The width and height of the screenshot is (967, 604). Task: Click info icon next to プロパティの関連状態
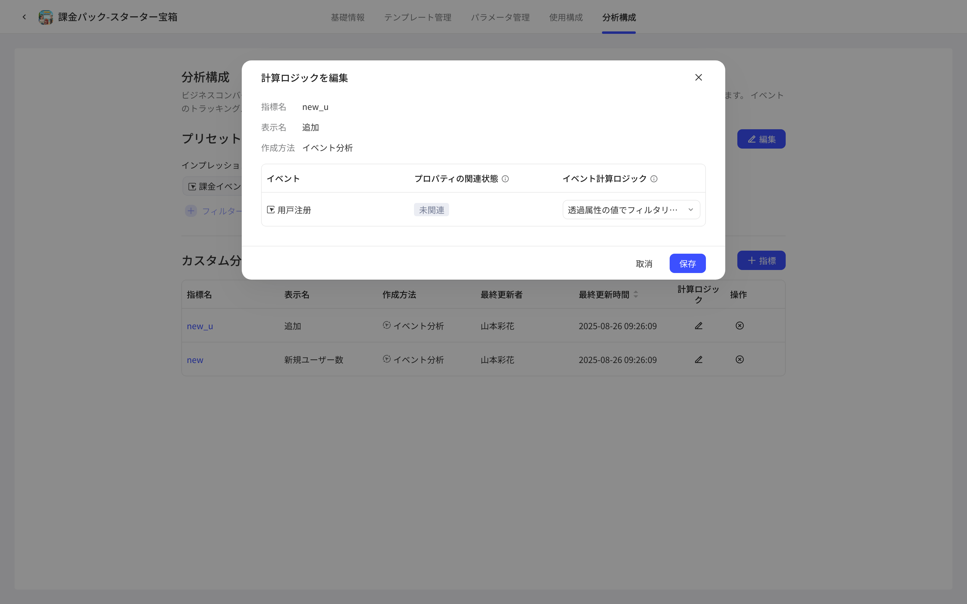(x=505, y=178)
